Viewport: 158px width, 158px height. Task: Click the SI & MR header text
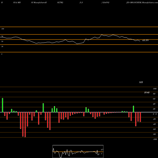(17, 3)
